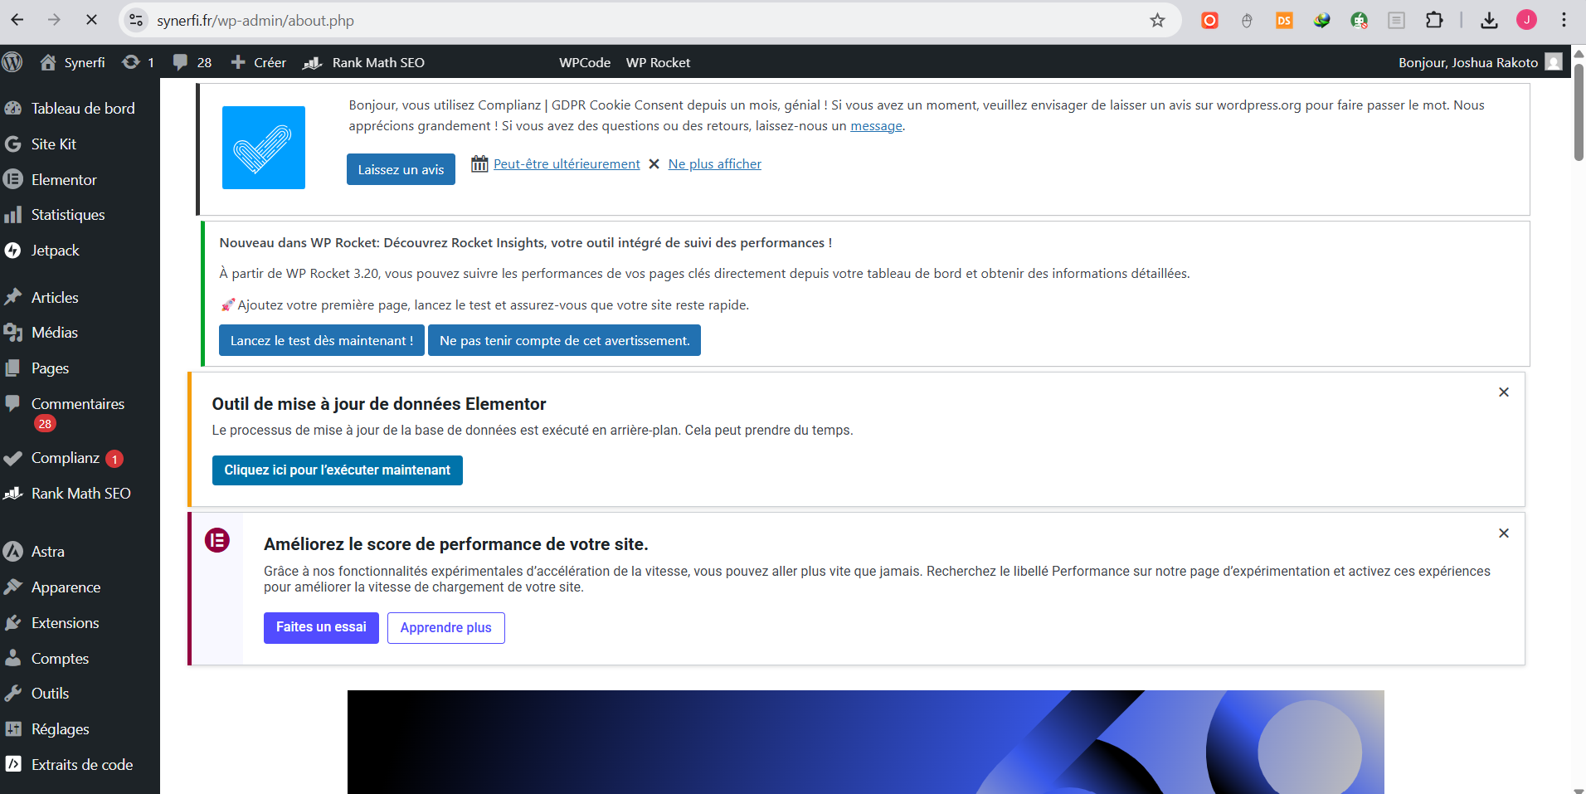Click the Ne plus afficher link

click(x=714, y=164)
